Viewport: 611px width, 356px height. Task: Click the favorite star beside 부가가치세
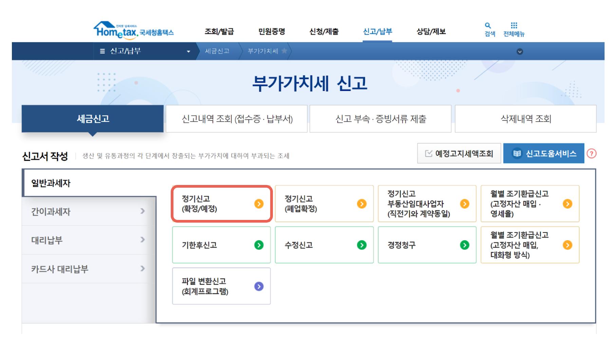(x=284, y=51)
